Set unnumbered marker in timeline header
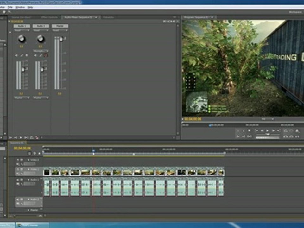 [39, 153]
